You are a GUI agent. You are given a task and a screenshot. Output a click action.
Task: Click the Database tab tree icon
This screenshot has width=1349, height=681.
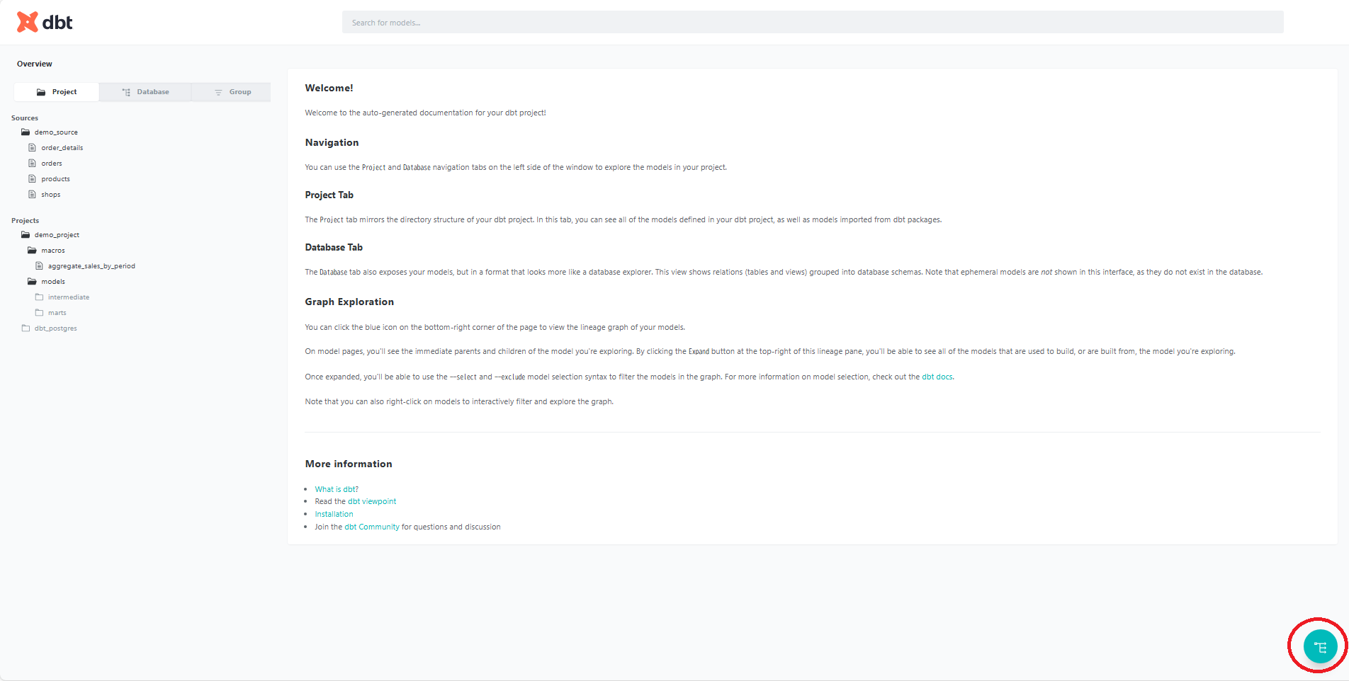(126, 92)
